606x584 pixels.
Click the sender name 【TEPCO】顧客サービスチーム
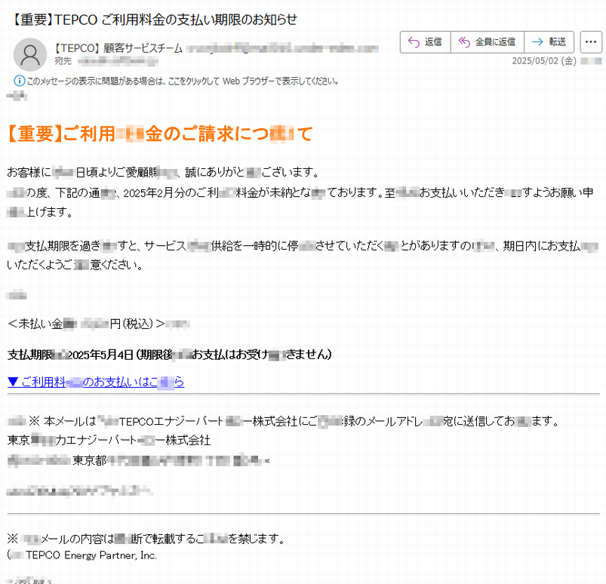(x=117, y=48)
